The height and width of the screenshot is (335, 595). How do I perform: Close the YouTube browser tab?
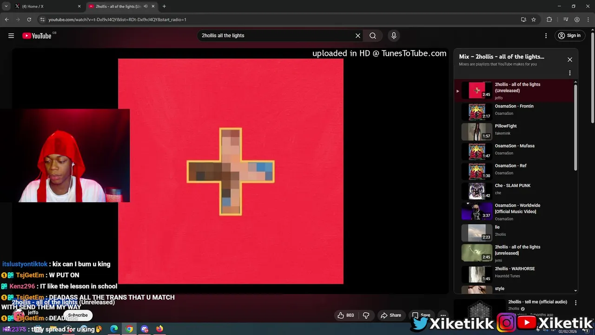pos(153,7)
